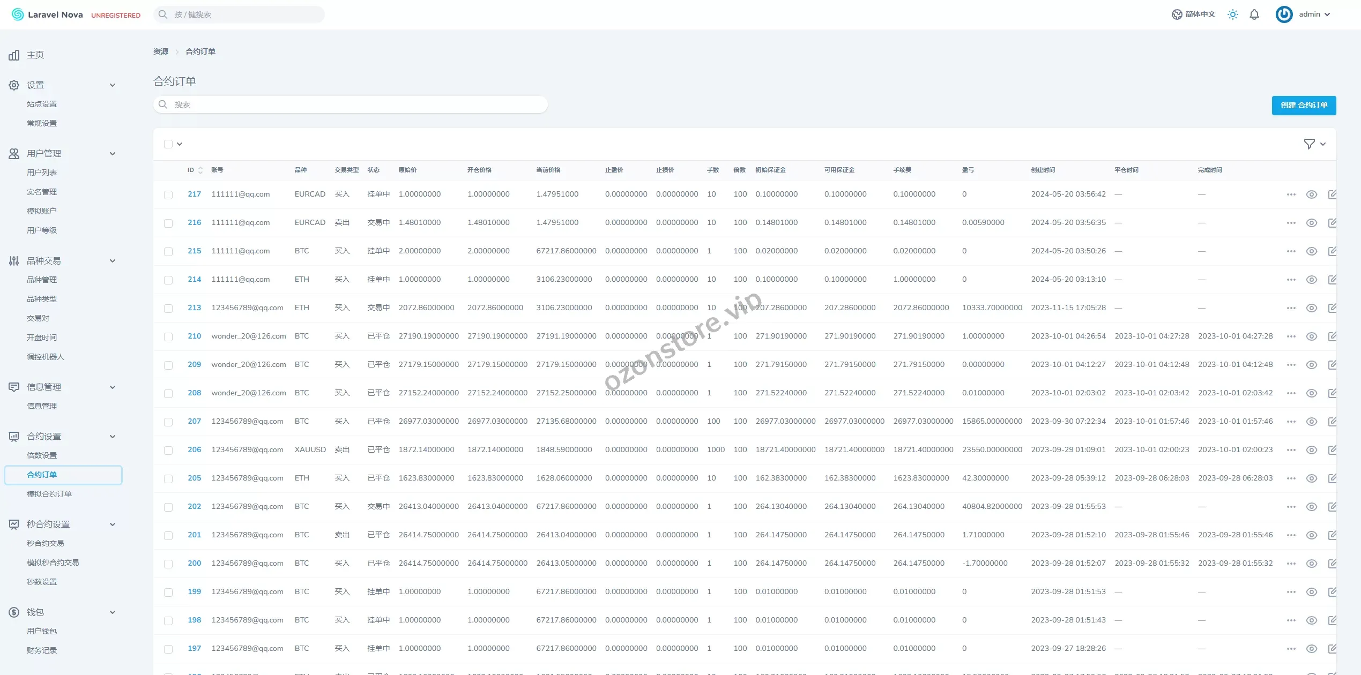Open order ID 209 link
Screen dimensions: 1361x675
[194, 364]
